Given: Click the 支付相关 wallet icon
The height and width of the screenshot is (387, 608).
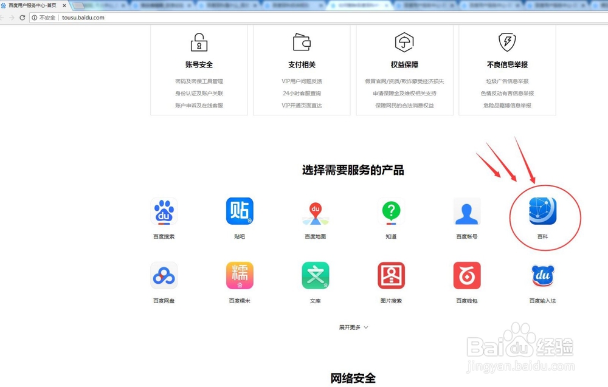Looking at the screenshot, I should (302, 43).
